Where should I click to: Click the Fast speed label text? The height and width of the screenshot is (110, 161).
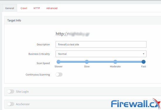coord(143,67)
